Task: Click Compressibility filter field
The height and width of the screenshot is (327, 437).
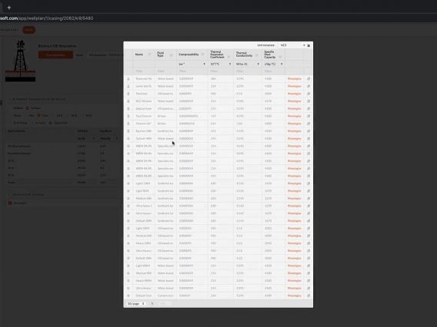Action: click(x=192, y=71)
